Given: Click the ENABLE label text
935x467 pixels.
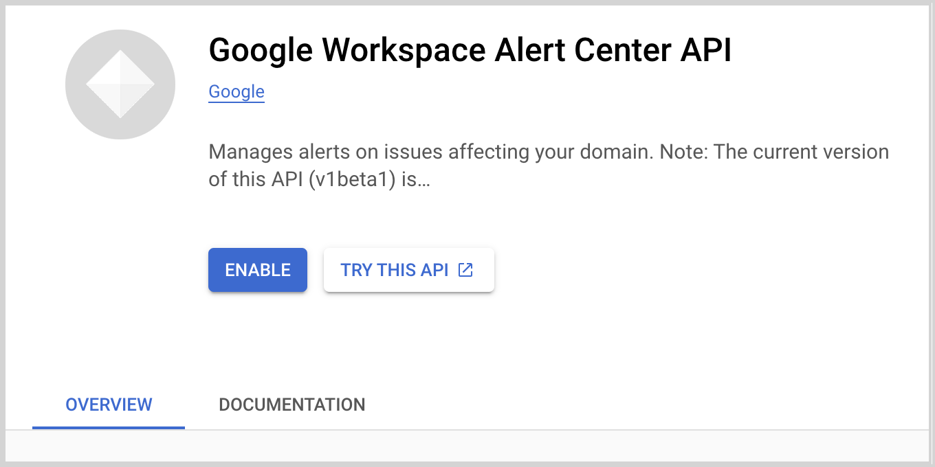Looking at the screenshot, I should [x=258, y=270].
